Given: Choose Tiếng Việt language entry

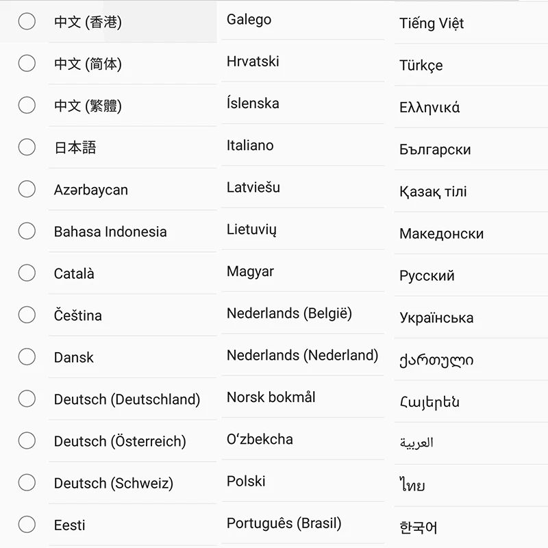Looking at the screenshot, I should tap(471, 23).
